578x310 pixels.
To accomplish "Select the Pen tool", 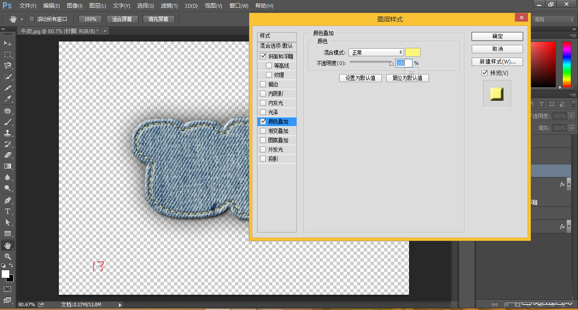I will (x=8, y=199).
